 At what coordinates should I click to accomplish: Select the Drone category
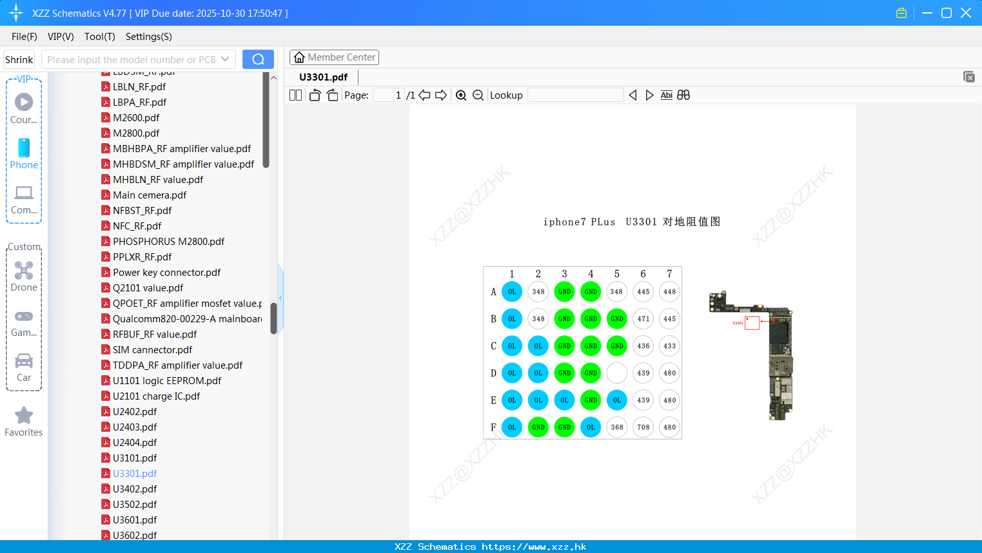24,276
